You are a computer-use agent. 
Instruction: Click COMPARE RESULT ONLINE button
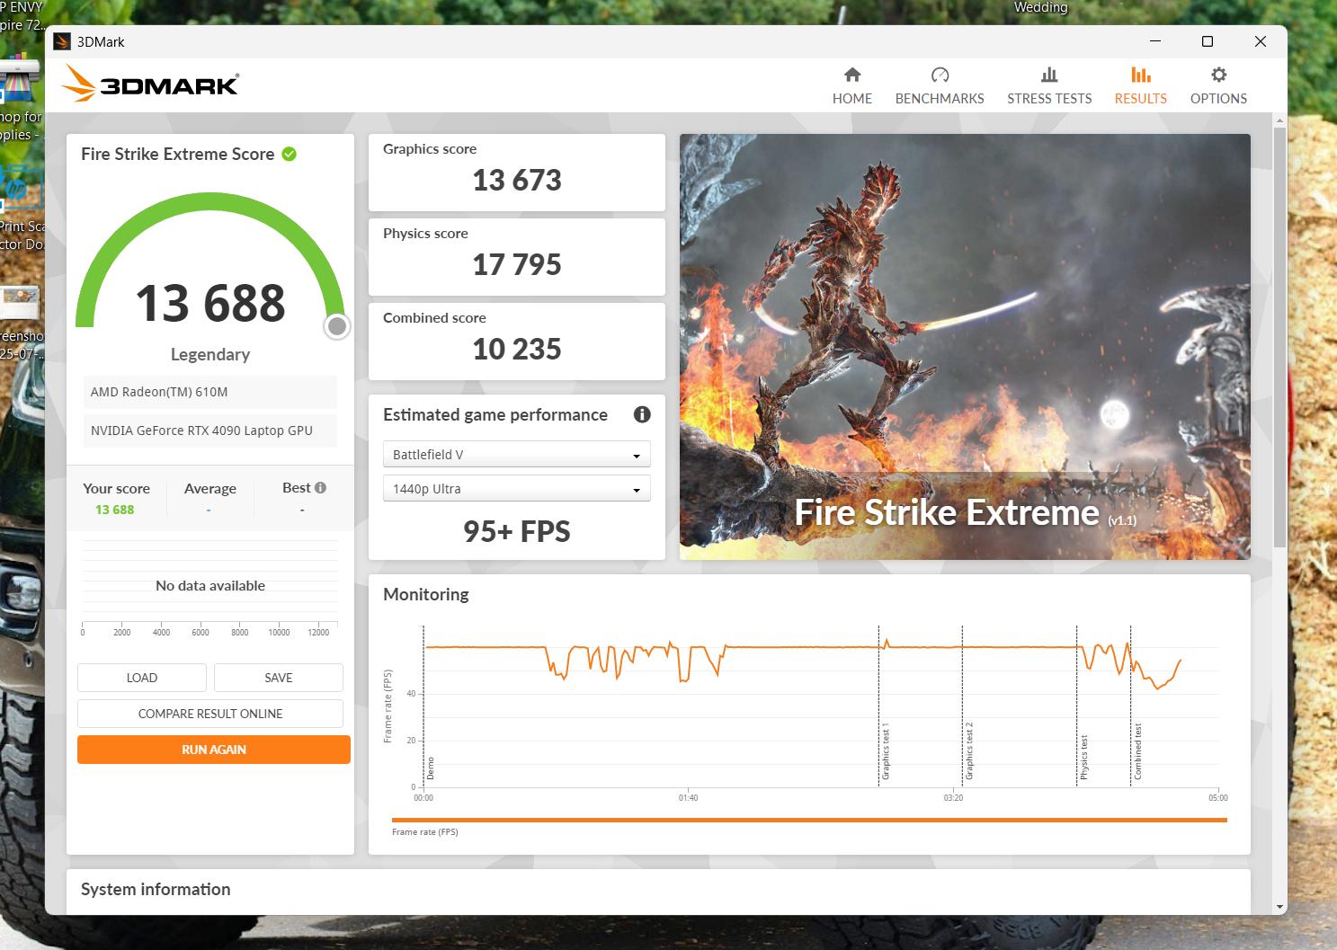pyautogui.click(x=210, y=714)
